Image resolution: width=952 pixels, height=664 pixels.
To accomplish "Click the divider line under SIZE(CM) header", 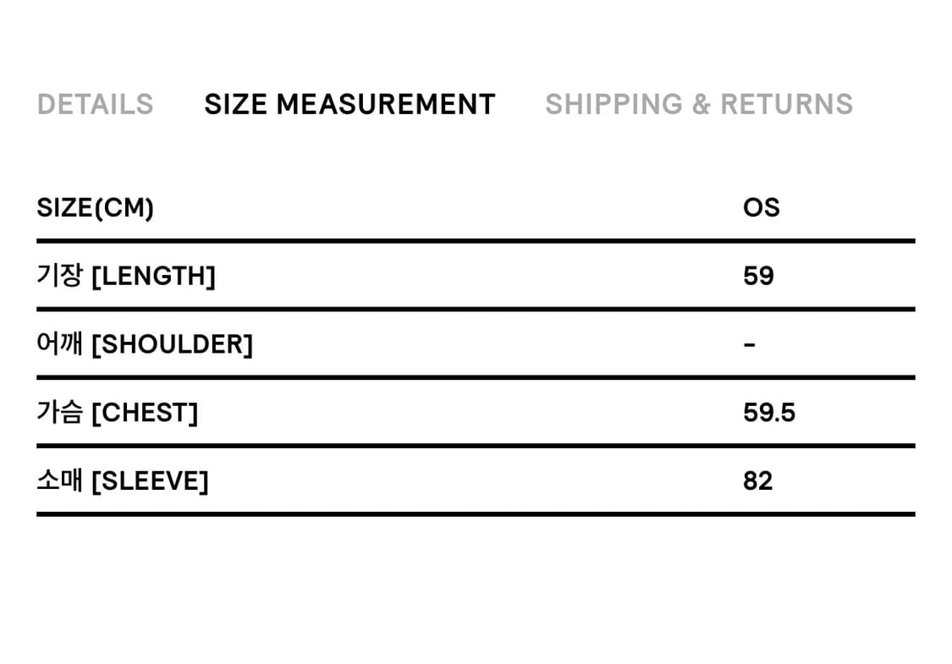I will pyautogui.click(x=476, y=241).
